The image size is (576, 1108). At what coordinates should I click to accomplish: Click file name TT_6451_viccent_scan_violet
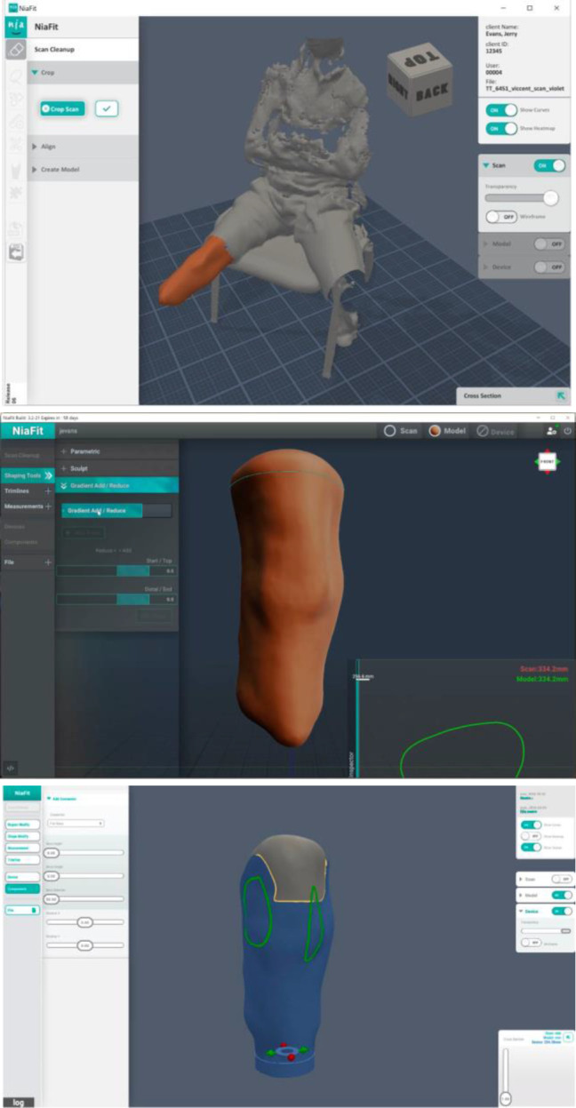click(526, 88)
